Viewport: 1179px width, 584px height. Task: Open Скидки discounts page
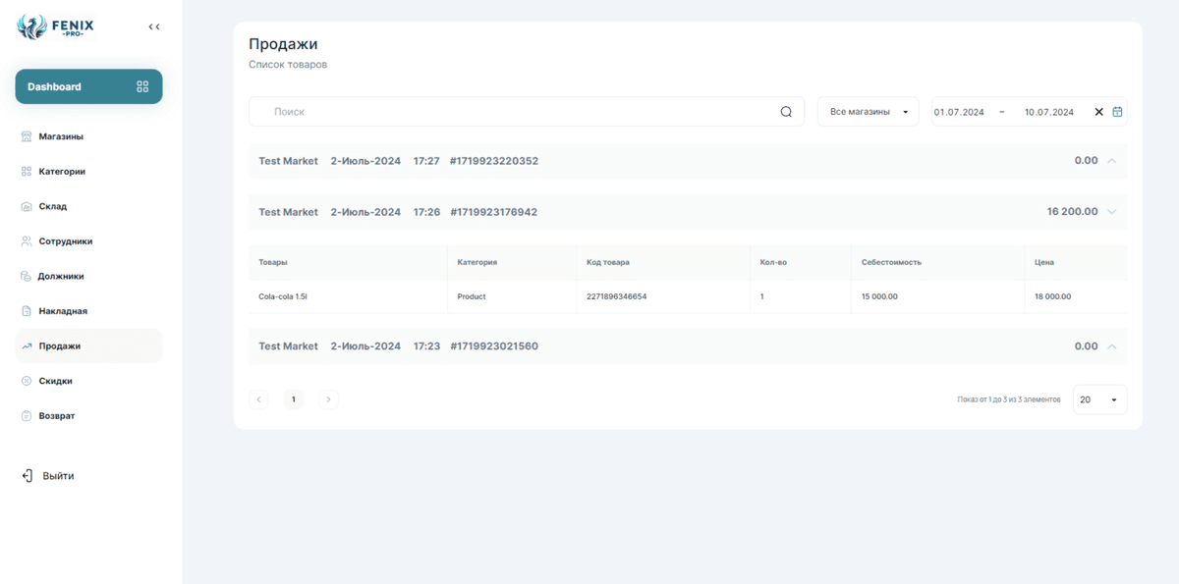(x=55, y=381)
